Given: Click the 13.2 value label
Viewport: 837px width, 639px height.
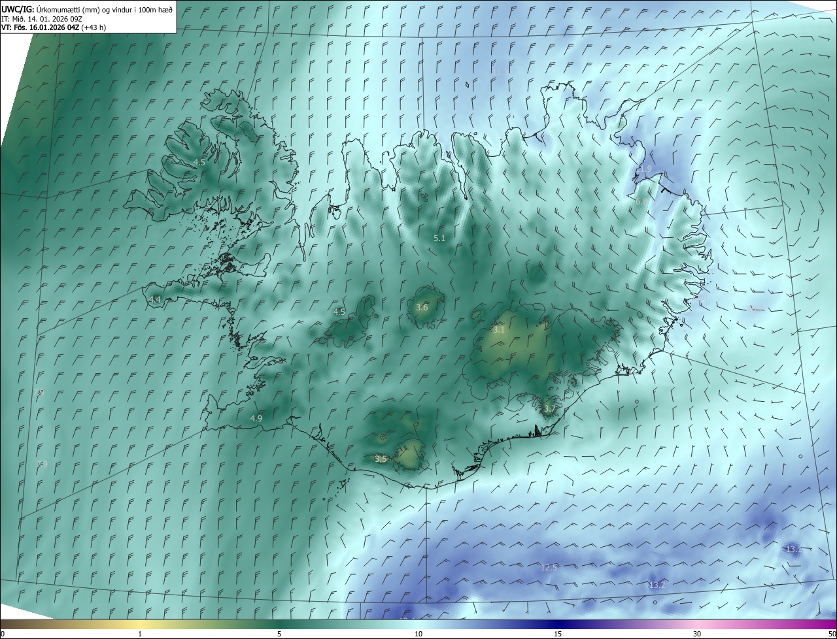Looking at the screenshot, I should (x=657, y=585).
